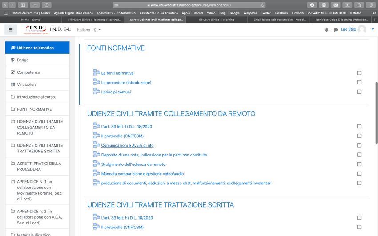Click Valutazioni table icon in sidebar

(13, 84)
